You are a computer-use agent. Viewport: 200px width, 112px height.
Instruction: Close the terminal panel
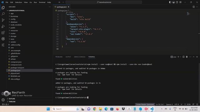tap(197, 57)
